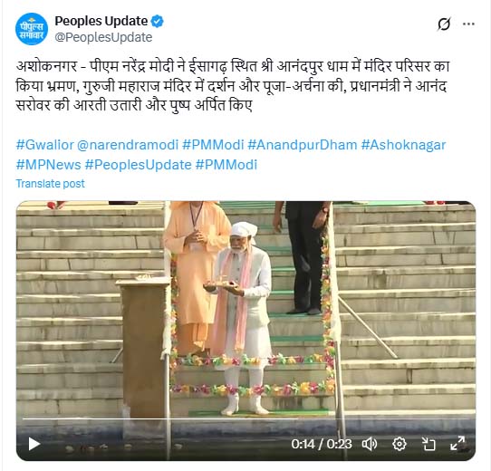491x471 pixels.
Task: Open the #Ashoknagar hashtag
Action: (403, 145)
